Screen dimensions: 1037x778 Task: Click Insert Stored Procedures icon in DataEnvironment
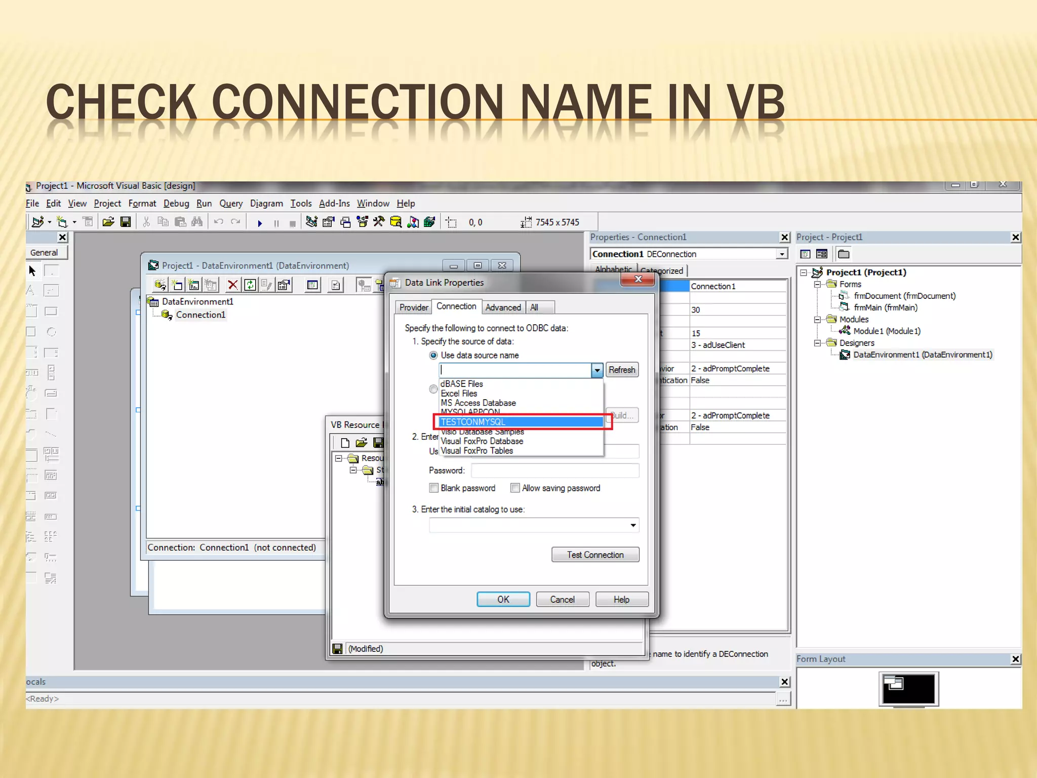click(194, 285)
